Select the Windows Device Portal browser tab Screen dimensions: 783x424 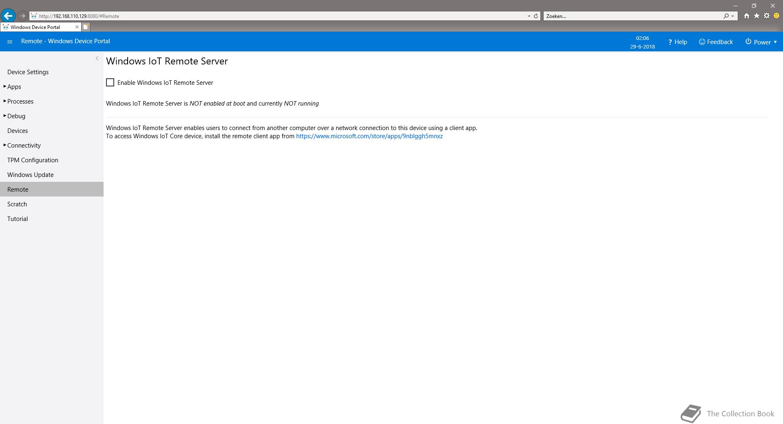click(40, 27)
